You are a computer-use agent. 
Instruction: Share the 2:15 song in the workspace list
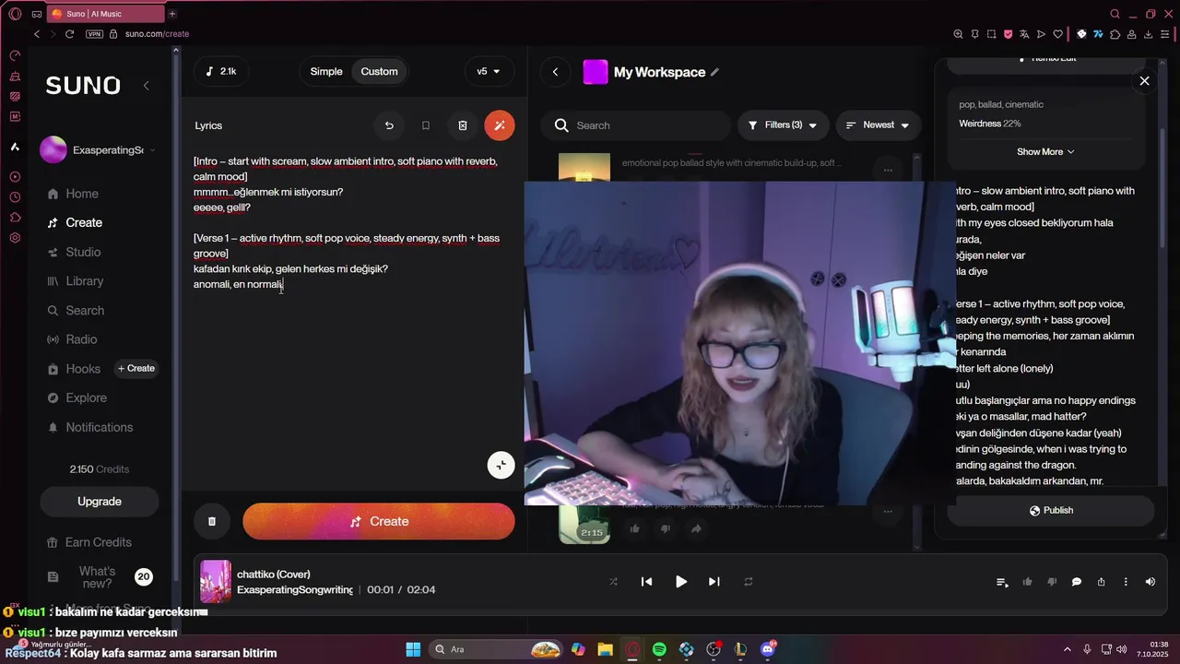[696, 528]
